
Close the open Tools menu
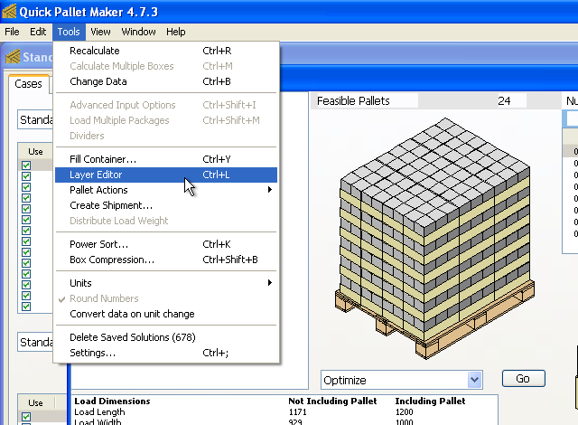69,32
